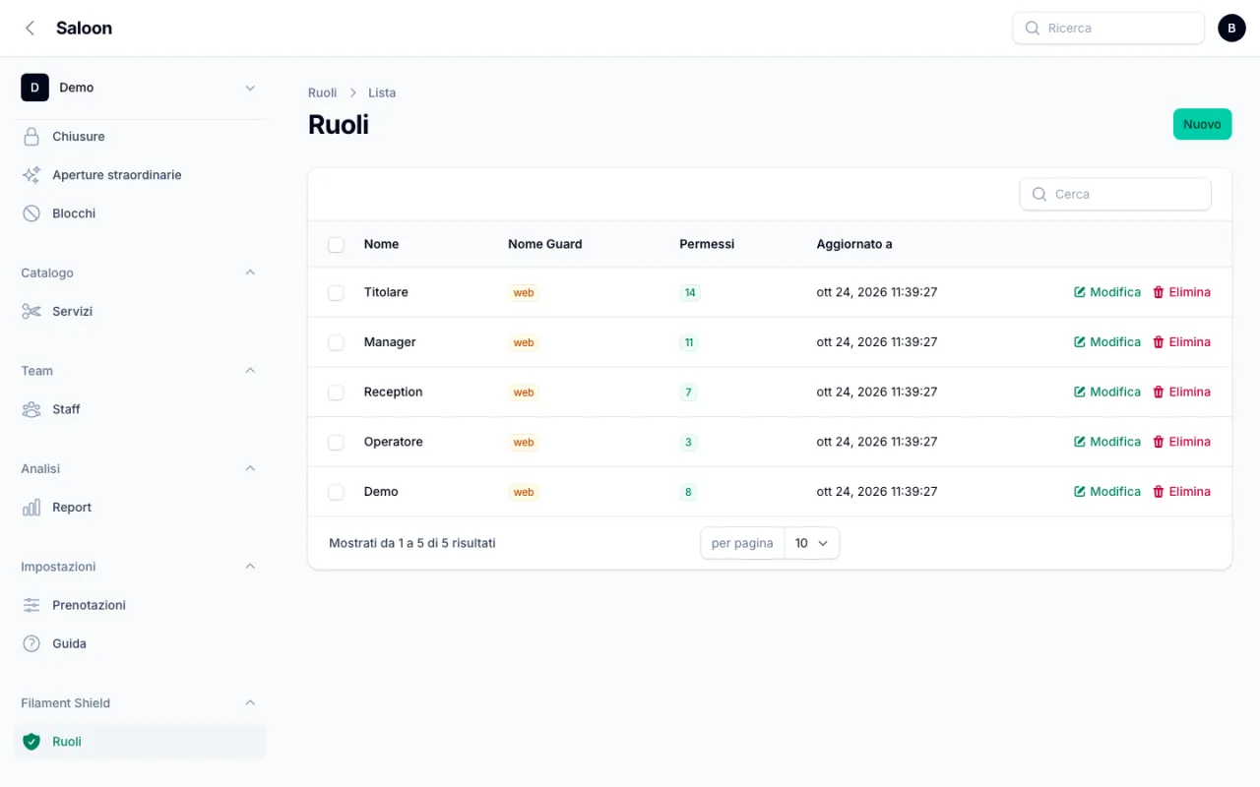
Task: Click the Ruoli shield icon
Action: pos(31,742)
